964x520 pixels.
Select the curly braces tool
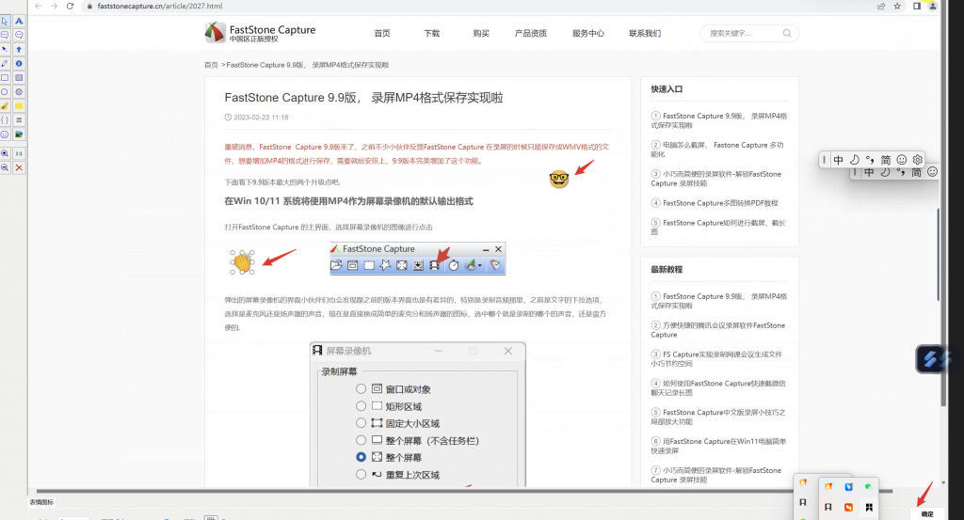coord(5,120)
